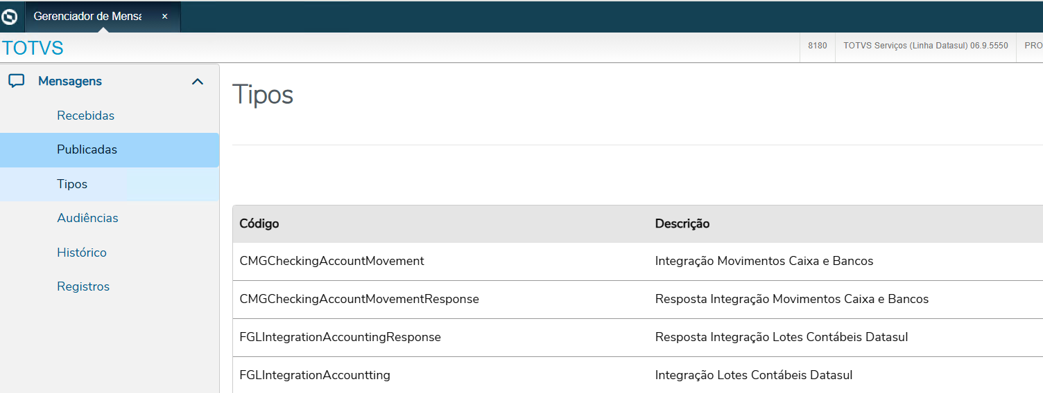Switch to Gerenciador de Mensagens tab
Screen dimensions: 1043x393
(x=87, y=17)
